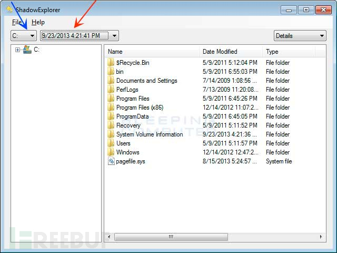Click the date 5/9/2011 6:45:05 PM
This screenshot has width=337, height=253.
(x=230, y=116)
